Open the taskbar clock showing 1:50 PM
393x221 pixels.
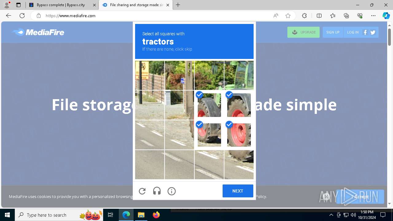(x=367, y=215)
